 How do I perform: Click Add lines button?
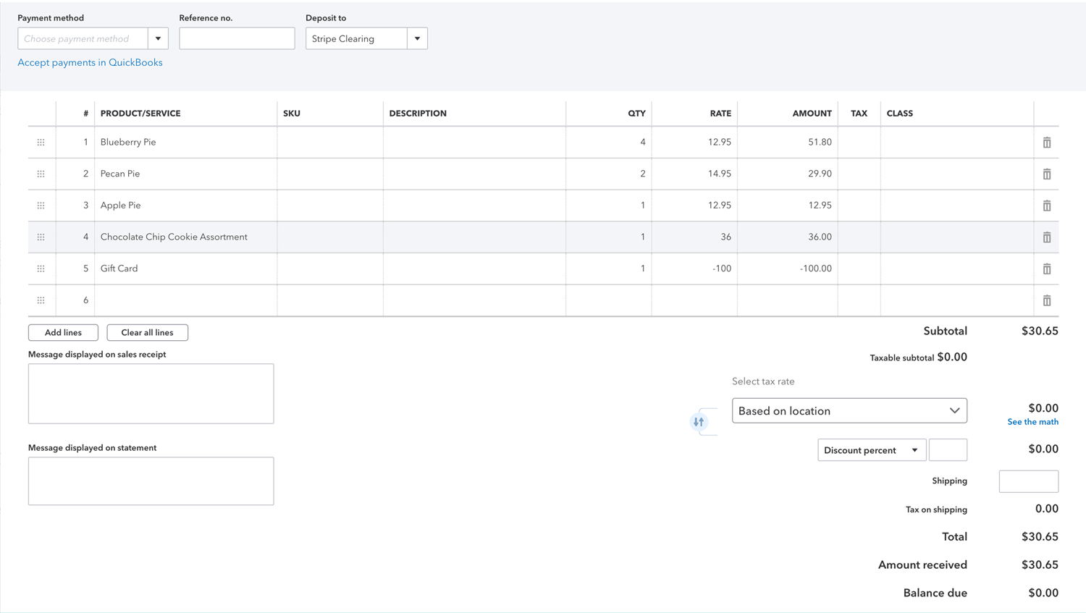pos(63,333)
